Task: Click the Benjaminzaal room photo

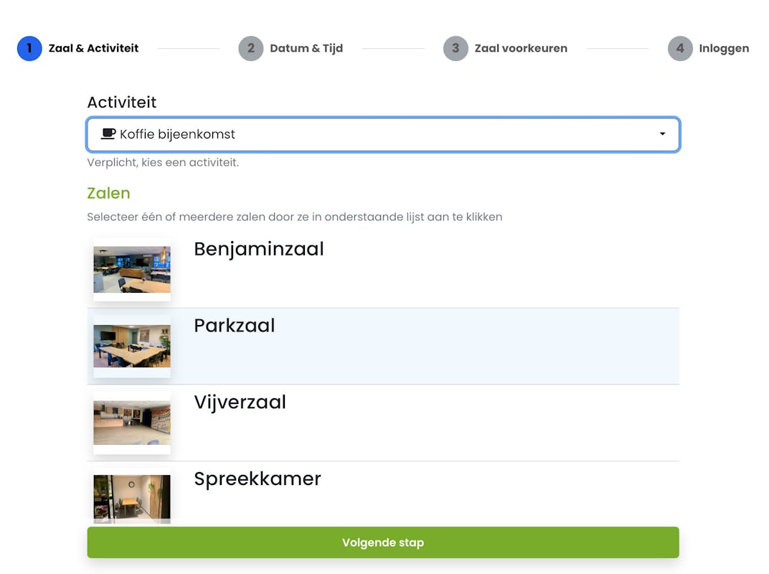Action: pyautogui.click(x=132, y=270)
